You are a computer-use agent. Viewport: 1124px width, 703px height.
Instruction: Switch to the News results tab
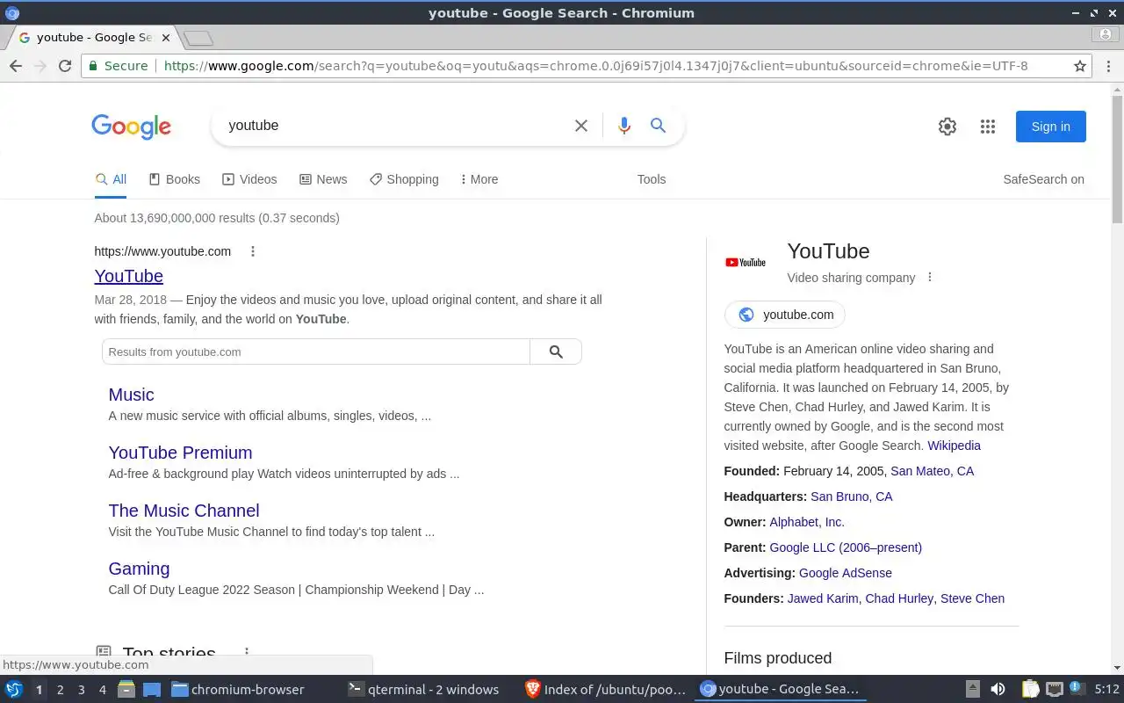(323, 179)
